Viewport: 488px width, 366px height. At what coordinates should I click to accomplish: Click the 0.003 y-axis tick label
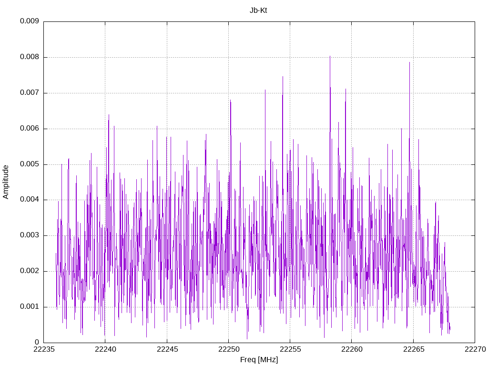[30, 235]
